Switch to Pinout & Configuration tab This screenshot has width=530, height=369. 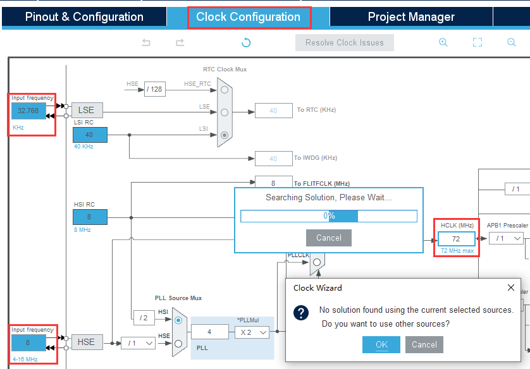point(84,16)
